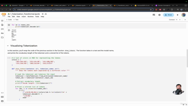Open the table of contents sidebar icon
This screenshot has width=188, height=106.
[2, 21]
